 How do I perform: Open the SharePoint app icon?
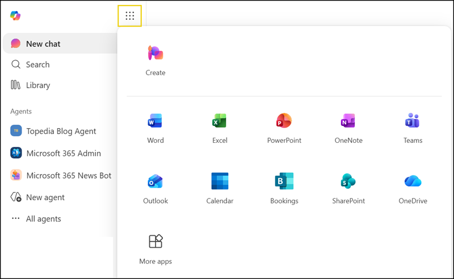[x=348, y=181]
